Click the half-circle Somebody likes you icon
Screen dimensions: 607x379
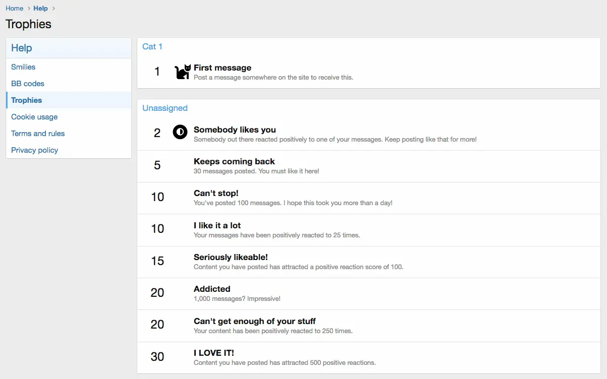[x=180, y=133]
